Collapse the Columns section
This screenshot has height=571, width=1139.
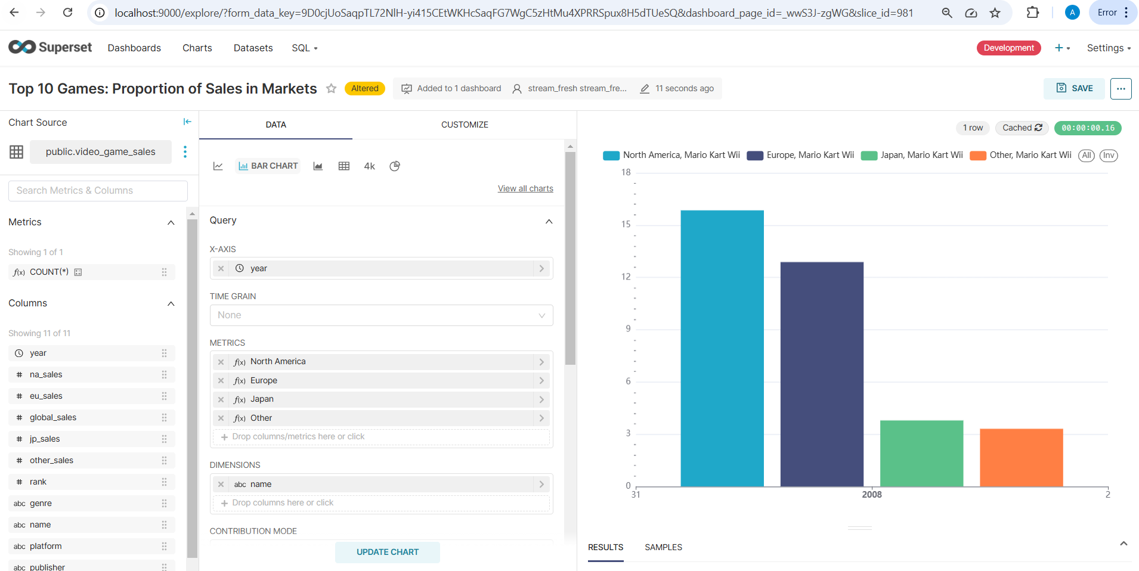[x=171, y=303]
